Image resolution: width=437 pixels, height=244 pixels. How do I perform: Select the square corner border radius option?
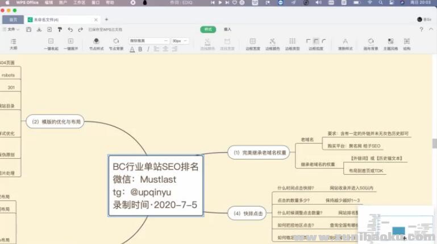tap(309, 41)
